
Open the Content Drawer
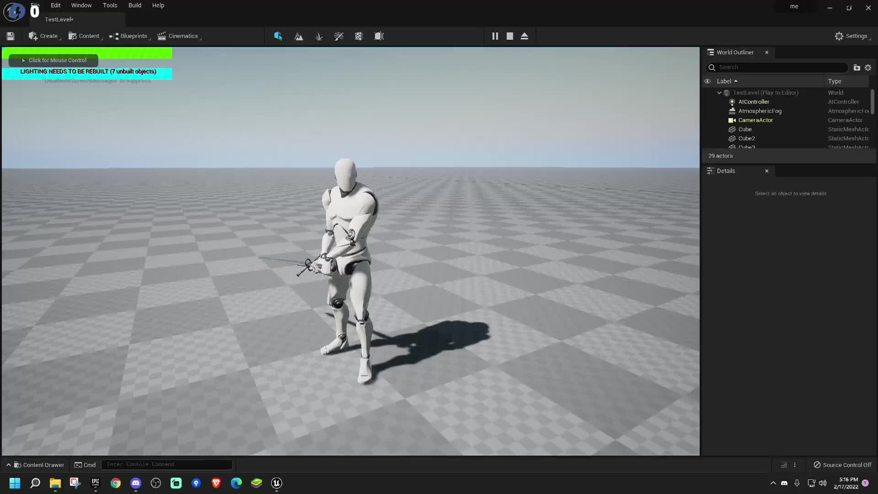pyautogui.click(x=38, y=465)
